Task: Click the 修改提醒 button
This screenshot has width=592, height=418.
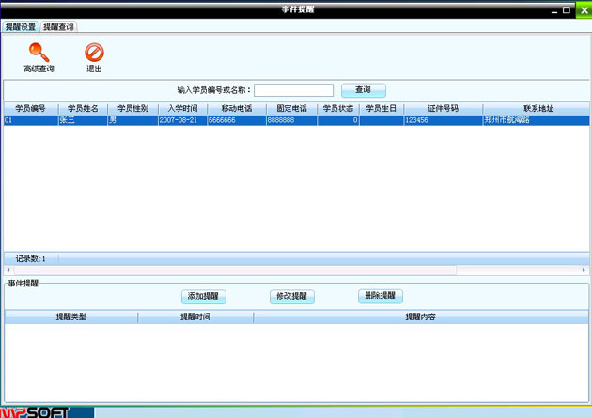Action: pos(291,296)
